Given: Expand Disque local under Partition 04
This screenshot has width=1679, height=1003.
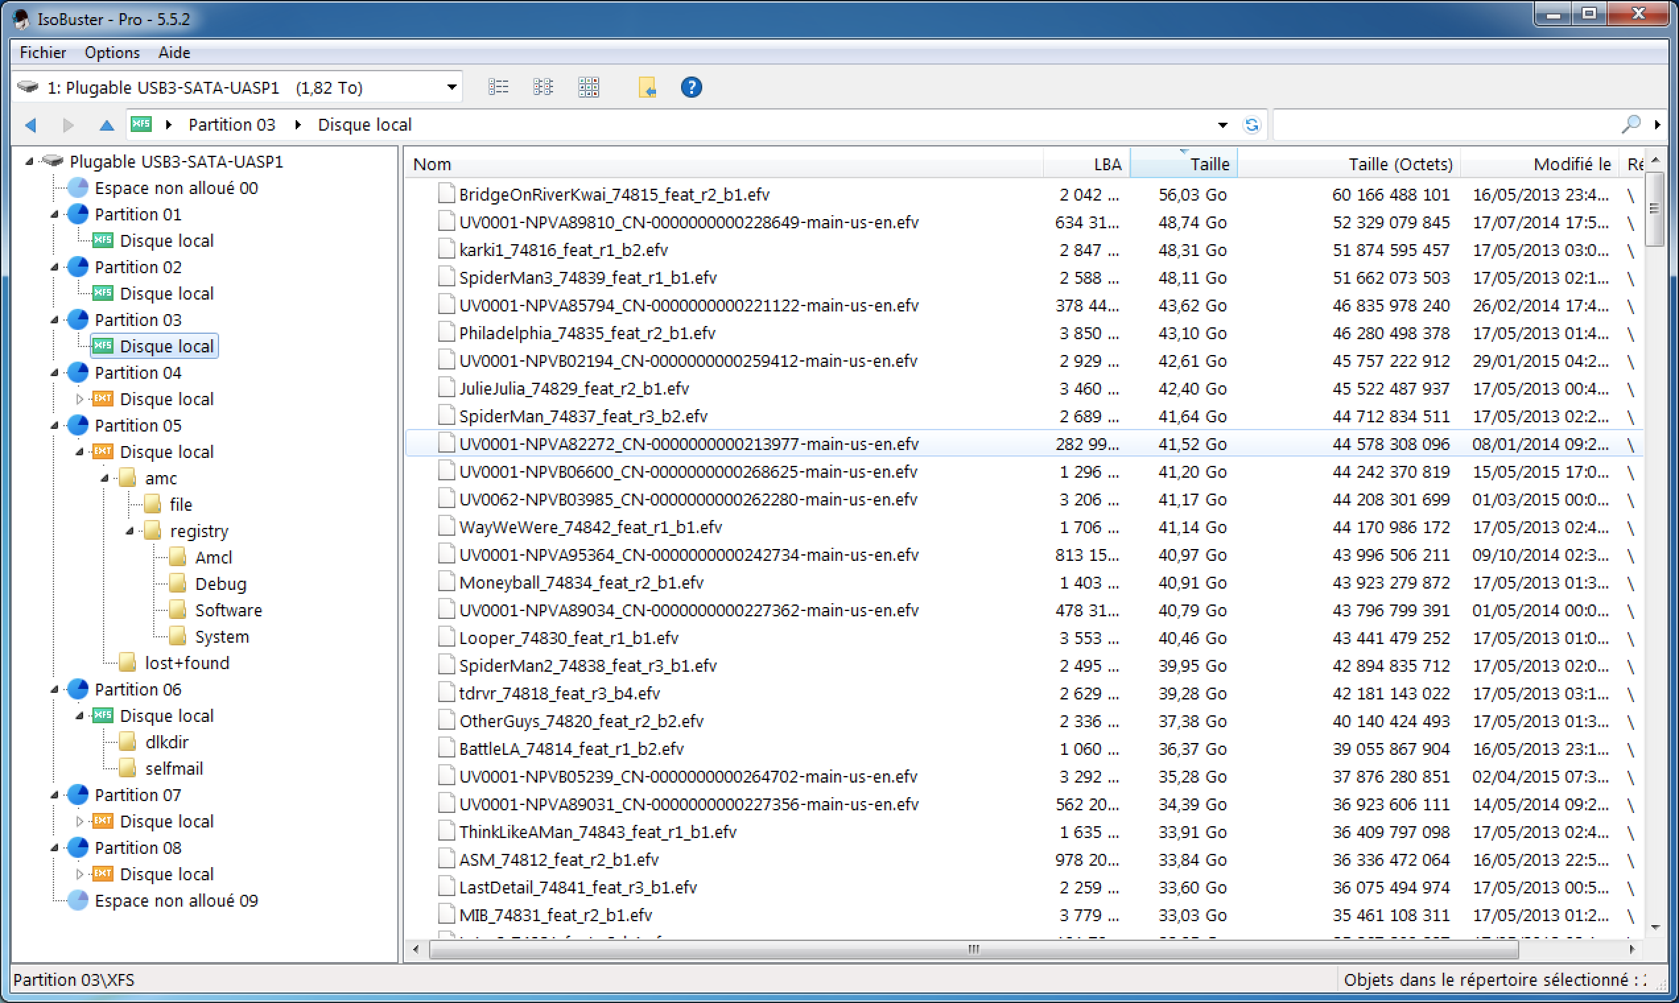Looking at the screenshot, I should (80, 399).
